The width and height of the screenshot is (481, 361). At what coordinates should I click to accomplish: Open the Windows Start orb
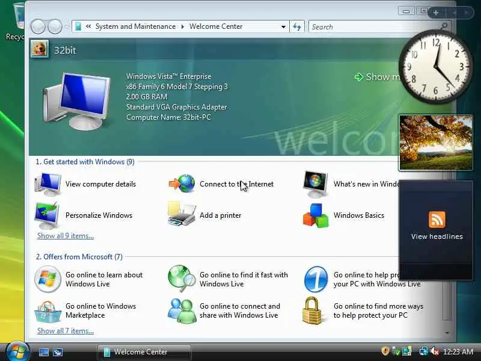(x=17, y=351)
